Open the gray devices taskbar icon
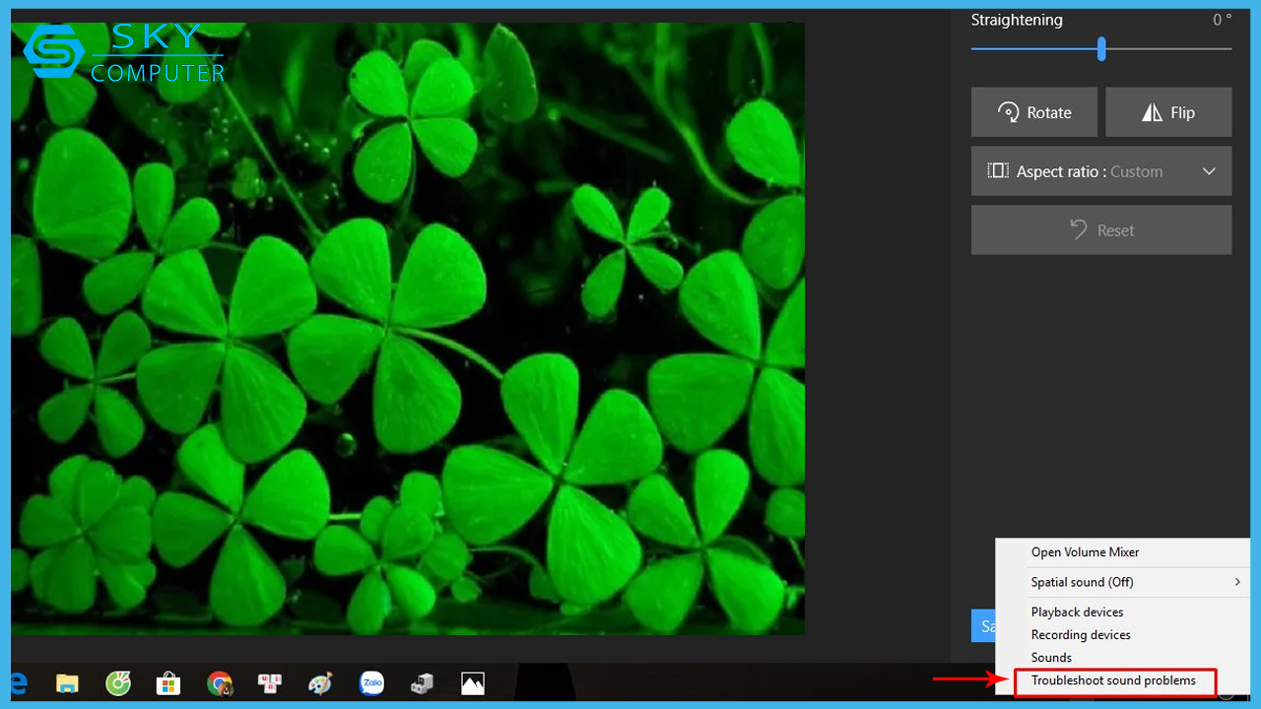The image size is (1261, 709). [x=423, y=683]
